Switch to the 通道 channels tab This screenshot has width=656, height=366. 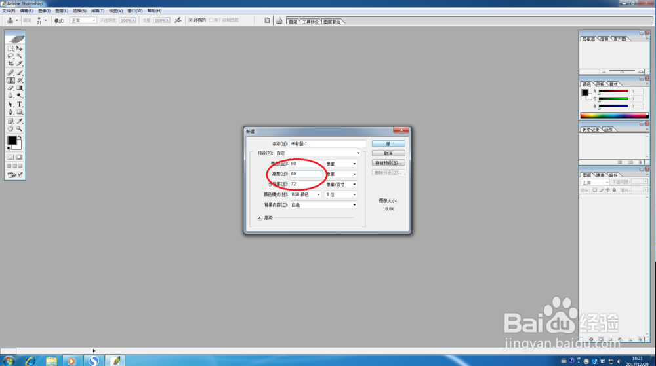click(x=600, y=175)
